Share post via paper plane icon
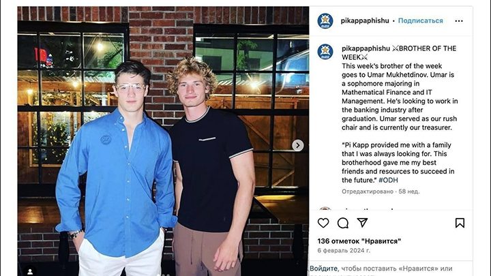Screen dimensions: 491x276 tap(362, 222)
